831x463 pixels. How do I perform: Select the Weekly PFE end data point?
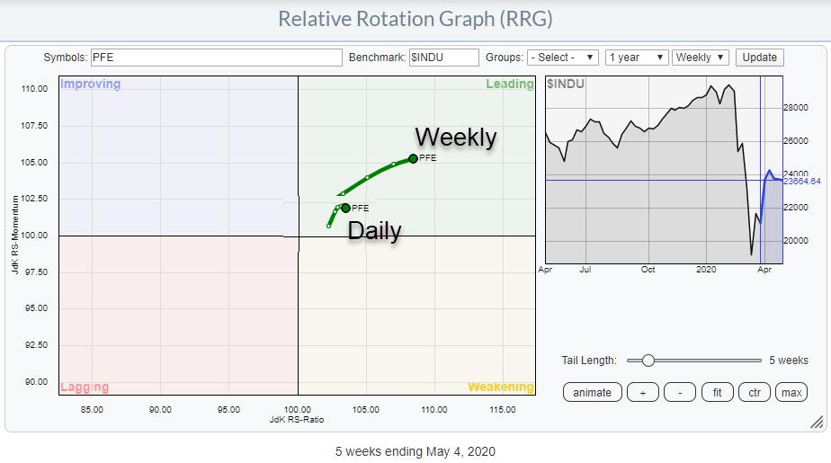click(413, 158)
